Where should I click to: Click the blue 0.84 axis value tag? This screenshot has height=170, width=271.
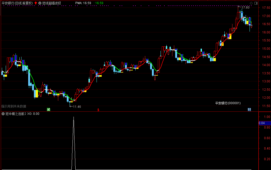(265, 123)
